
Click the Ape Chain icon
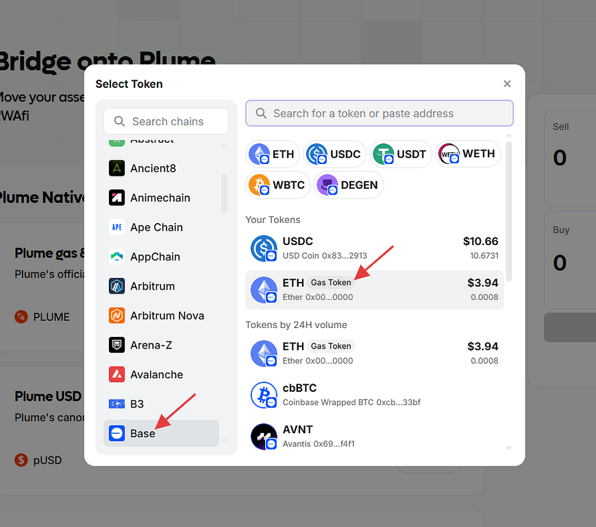click(x=116, y=227)
